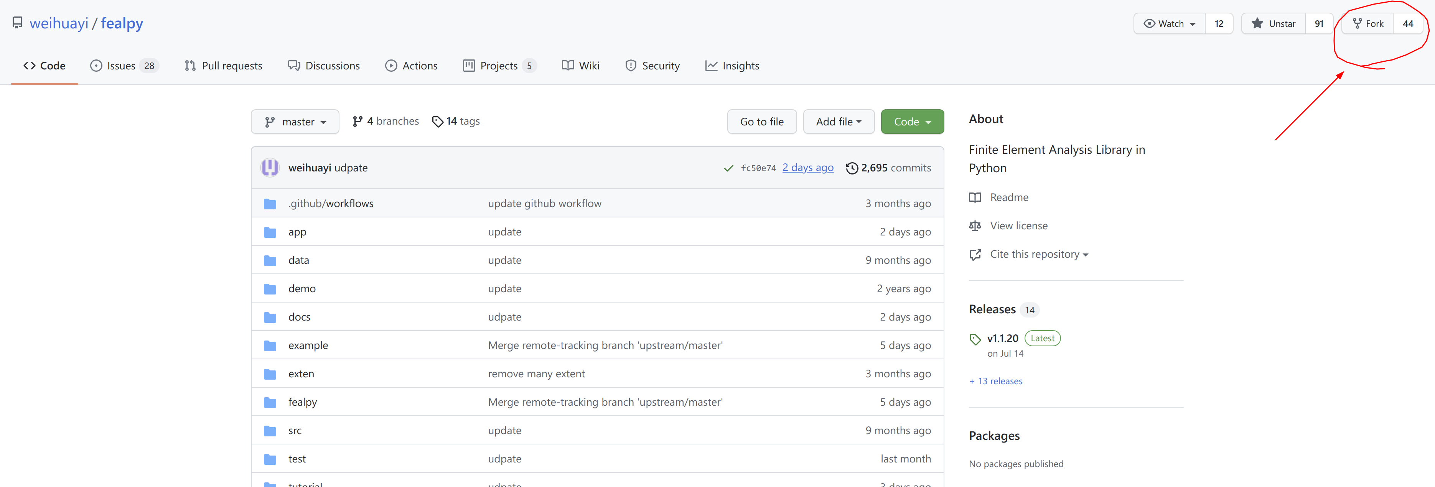Click commit message 'remove many extent'
The height and width of the screenshot is (487, 1435).
pyautogui.click(x=536, y=374)
